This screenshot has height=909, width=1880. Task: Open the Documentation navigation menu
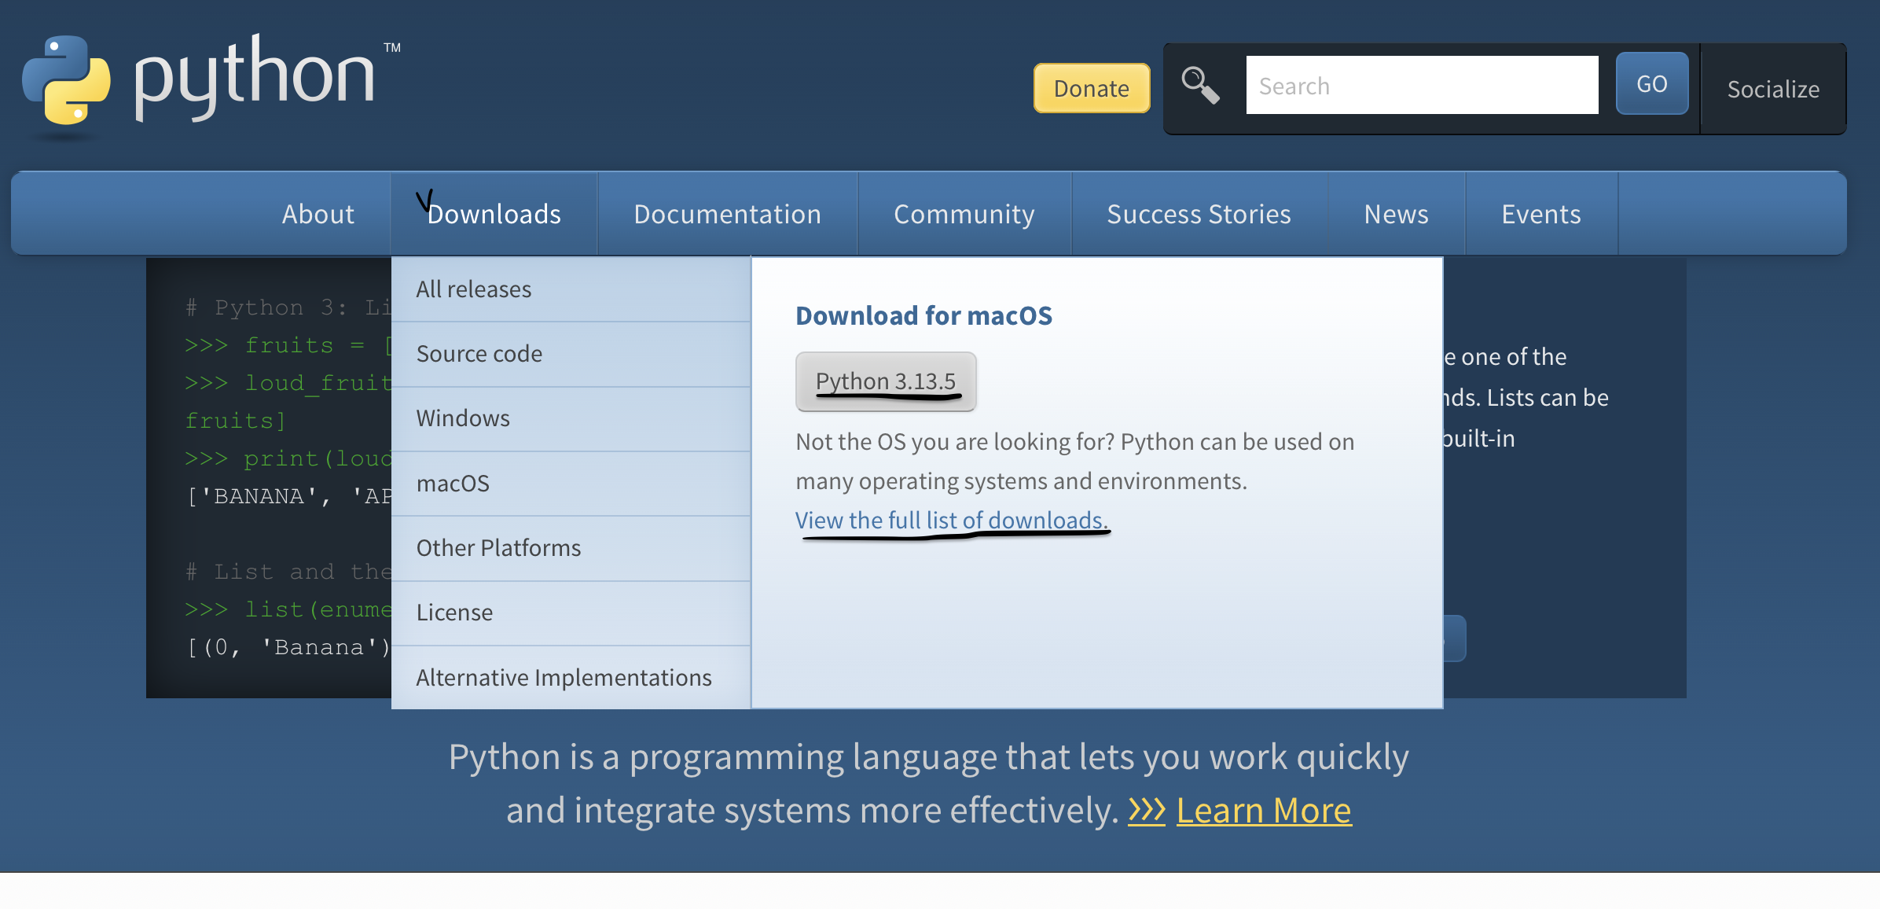coord(727,214)
